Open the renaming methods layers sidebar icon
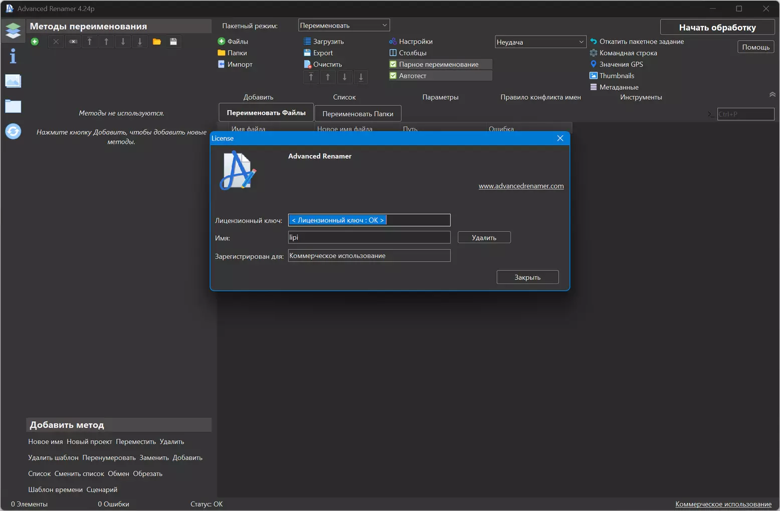The width and height of the screenshot is (780, 511). pyautogui.click(x=13, y=31)
